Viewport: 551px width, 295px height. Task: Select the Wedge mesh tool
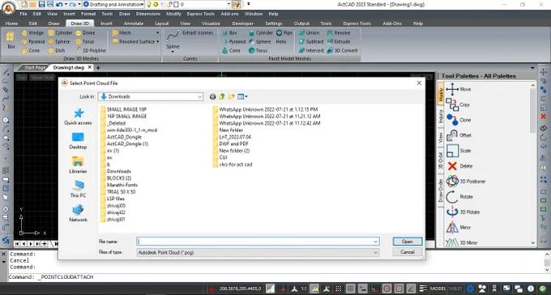pyautogui.click(x=32, y=32)
